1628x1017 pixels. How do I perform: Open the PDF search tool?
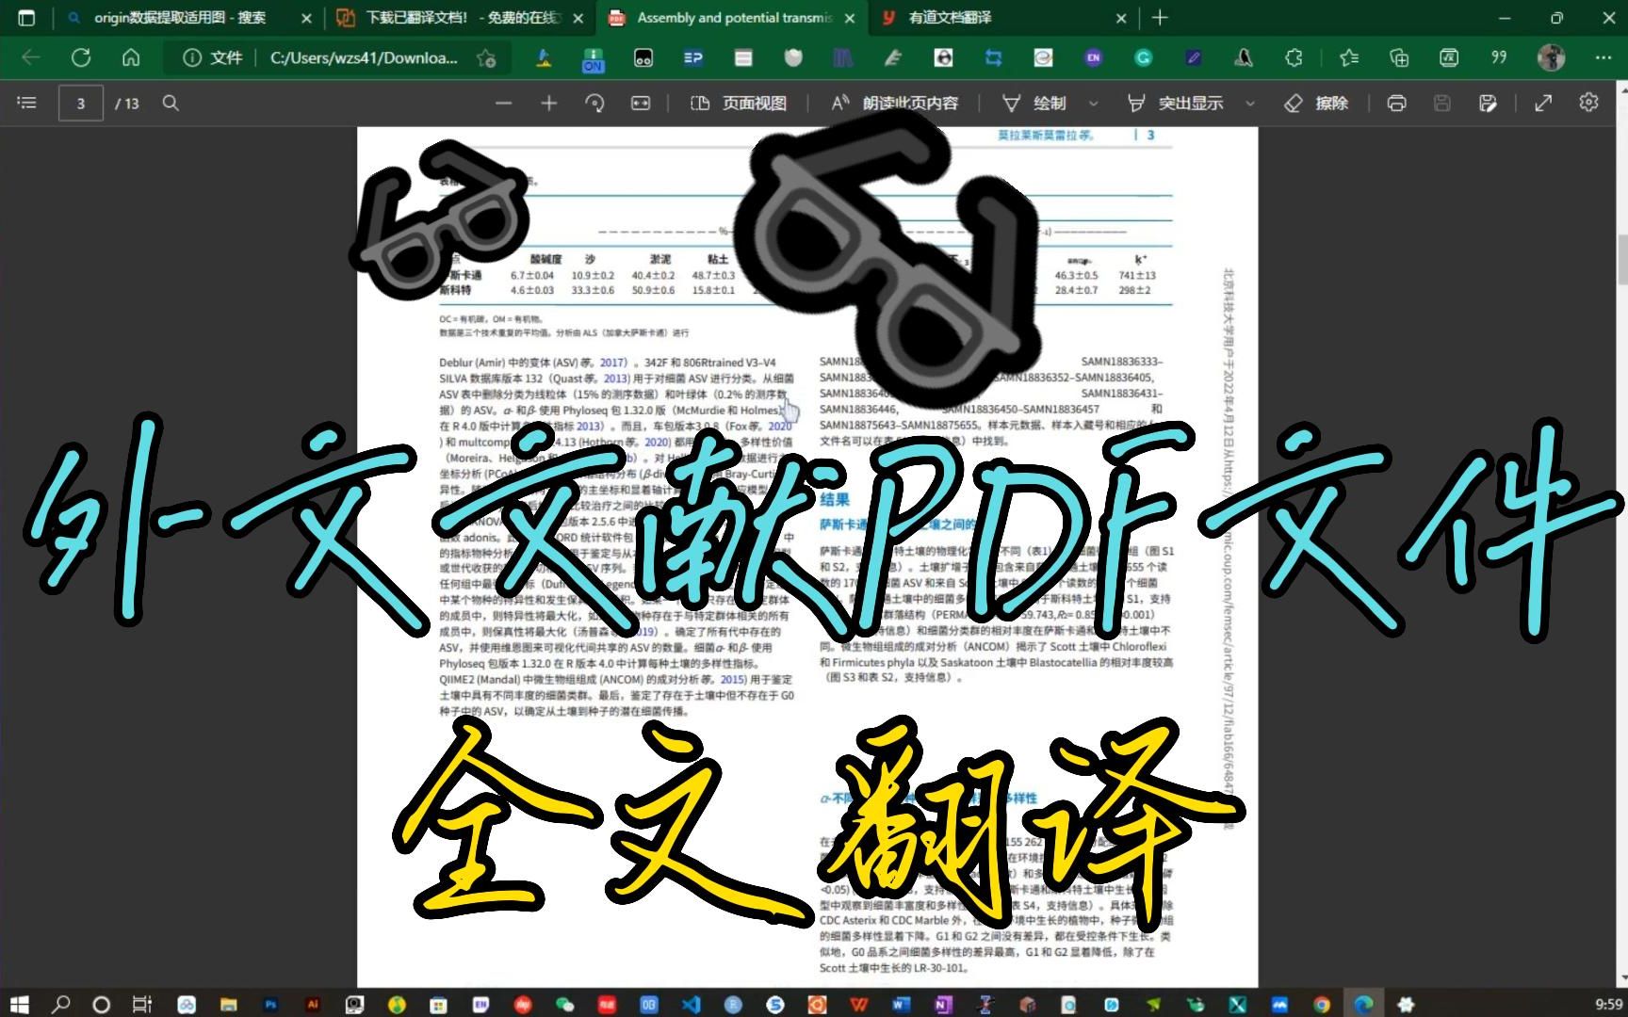(x=171, y=103)
